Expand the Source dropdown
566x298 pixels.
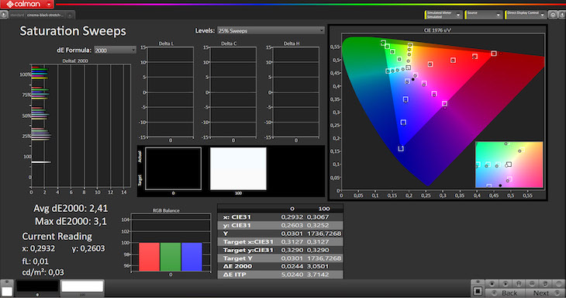click(x=483, y=15)
